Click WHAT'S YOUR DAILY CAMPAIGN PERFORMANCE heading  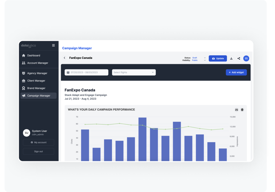pos(101,110)
